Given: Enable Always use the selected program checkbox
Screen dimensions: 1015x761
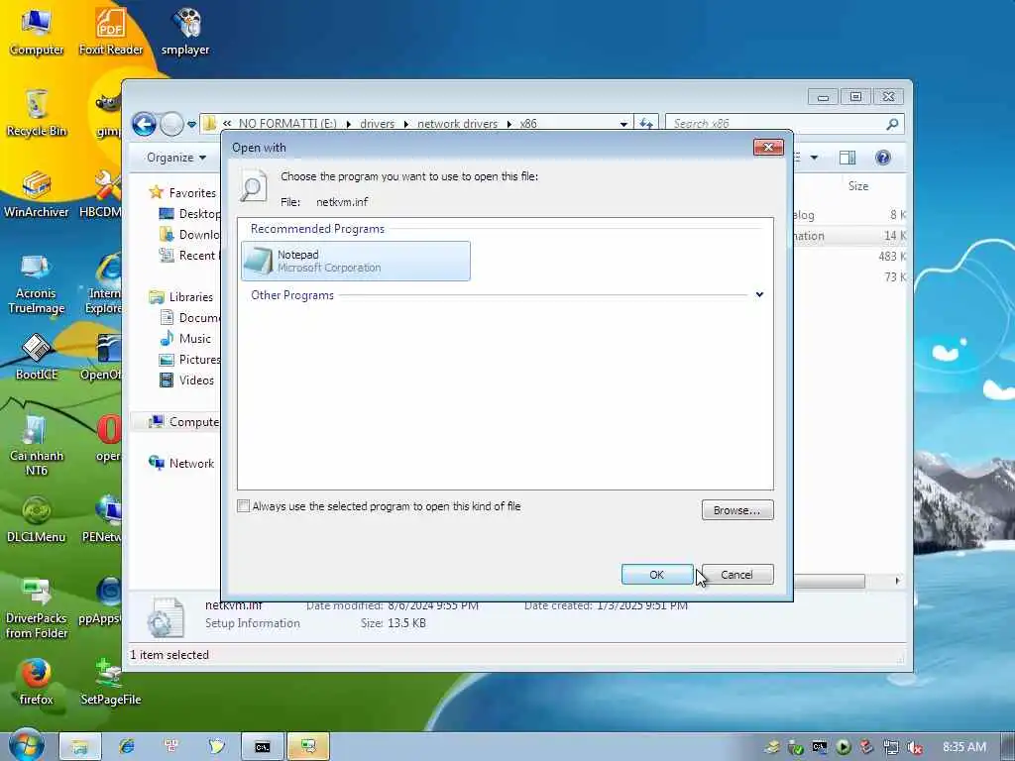Looking at the screenshot, I should tap(244, 506).
